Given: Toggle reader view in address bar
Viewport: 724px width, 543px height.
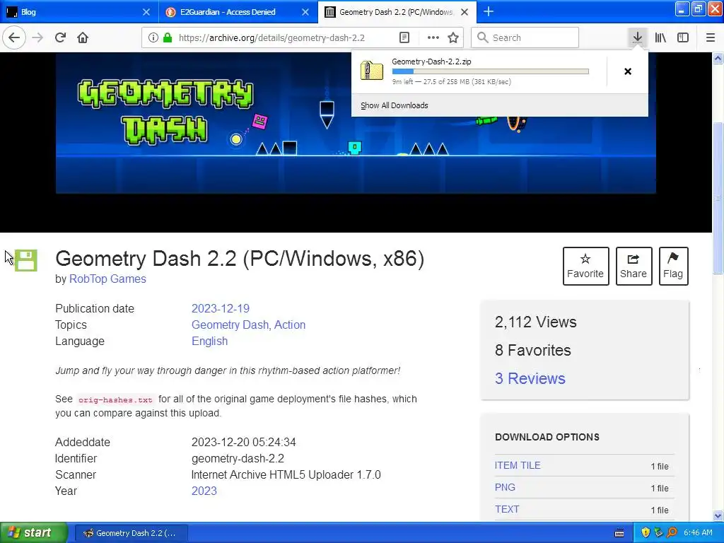Looking at the screenshot, I should (x=404, y=37).
